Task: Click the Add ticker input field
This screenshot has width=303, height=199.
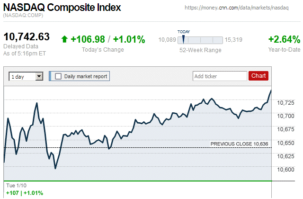Action: (x=220, y=76)
